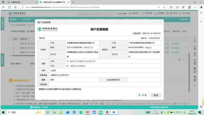Tick the checkbox for row 3

(11, 53)
